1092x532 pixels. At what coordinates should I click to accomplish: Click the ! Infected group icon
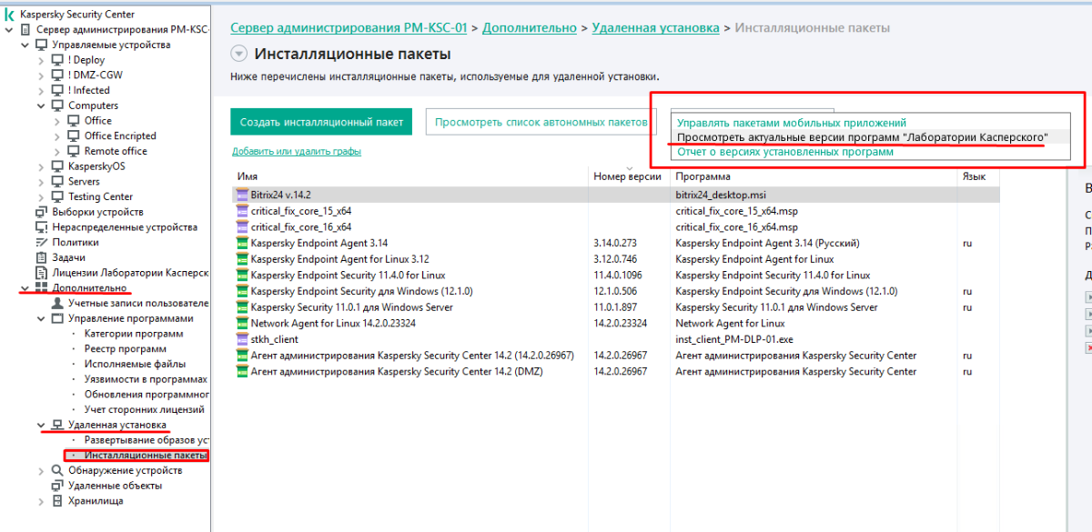pos(58,90)
